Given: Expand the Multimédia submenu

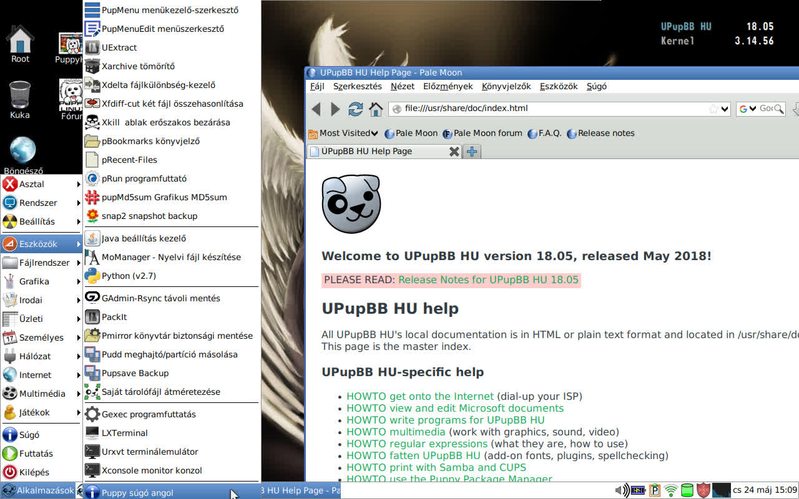Looking at the screenshot, I should coord(42,394).
